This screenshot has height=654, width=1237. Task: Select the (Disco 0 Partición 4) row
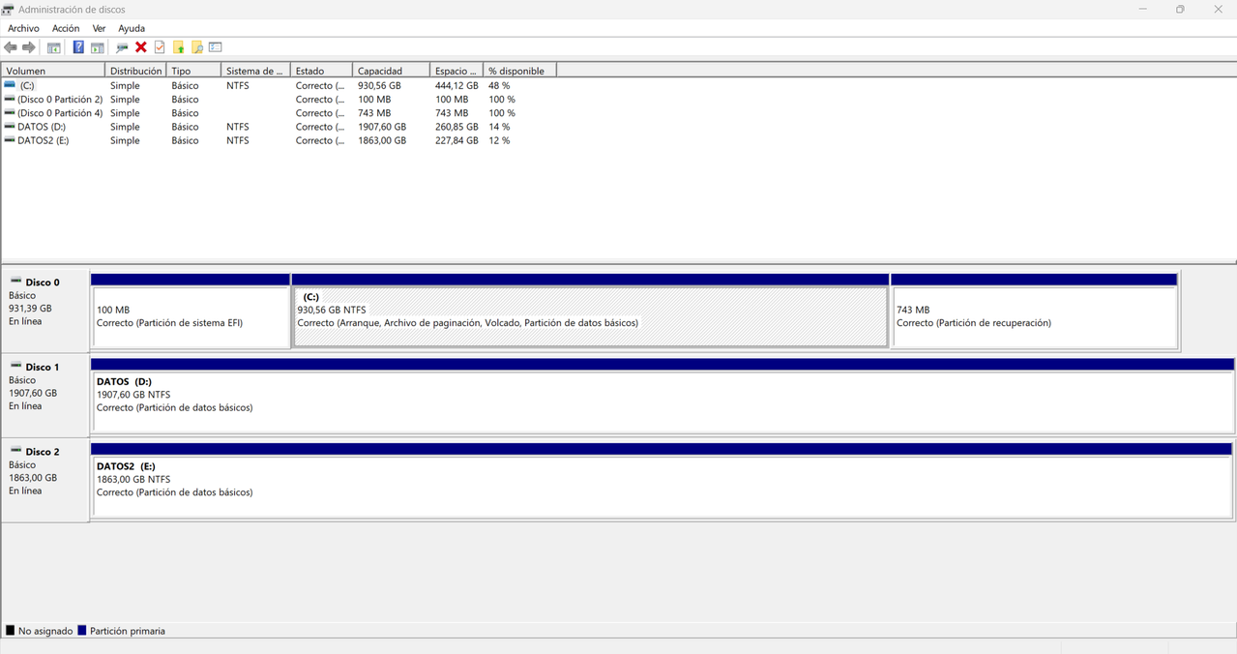[280, 113]
